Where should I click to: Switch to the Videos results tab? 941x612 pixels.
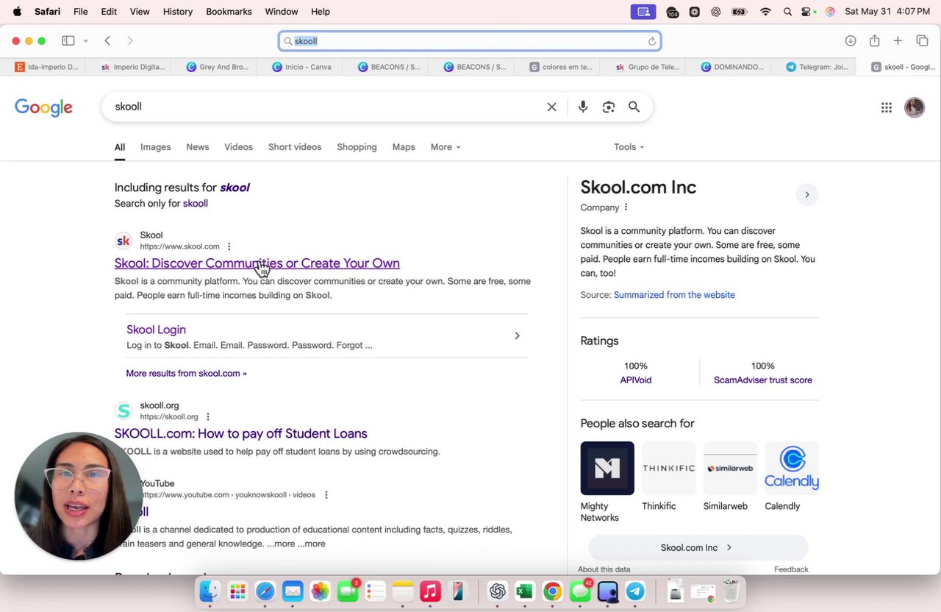[x=238, y=147]
